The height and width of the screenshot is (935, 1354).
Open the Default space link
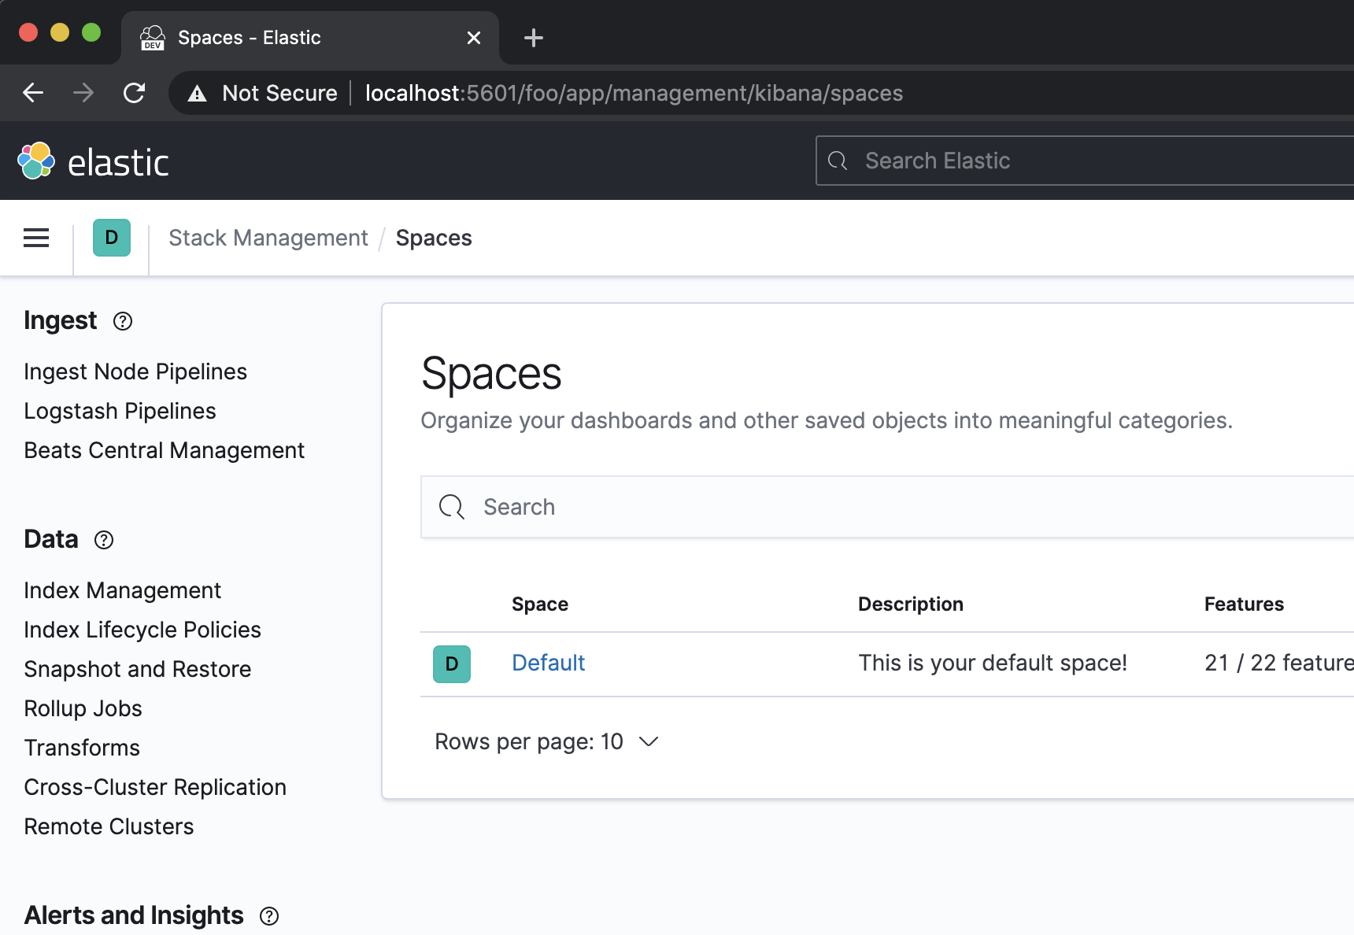coord(548,663)
